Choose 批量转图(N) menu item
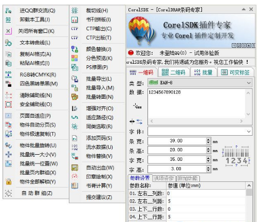The height and width of the screenshot is (222, 258). point(100,97)
